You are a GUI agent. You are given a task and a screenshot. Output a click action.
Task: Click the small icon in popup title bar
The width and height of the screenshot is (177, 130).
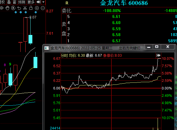[x=47, y=48]
